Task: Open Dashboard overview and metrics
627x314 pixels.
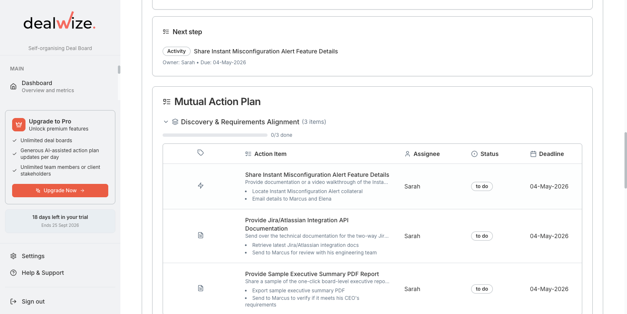Action: pos(60,86)
